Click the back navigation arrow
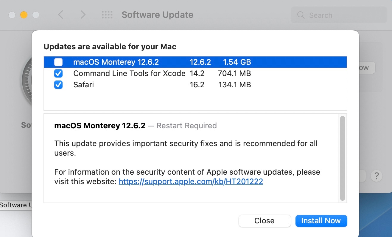Viewport: 392px width, 237px height. 60,15
